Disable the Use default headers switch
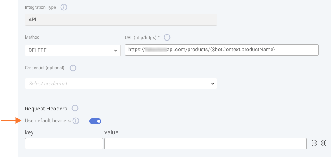Screen dimensions: 331x157 pyautogui.click(x=95, y=121)
